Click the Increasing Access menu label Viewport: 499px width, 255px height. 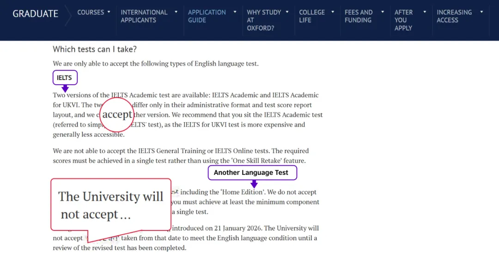pos(454,16)
